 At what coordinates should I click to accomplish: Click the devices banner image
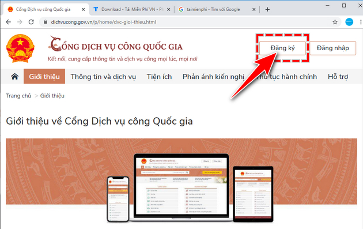(181, 181)
